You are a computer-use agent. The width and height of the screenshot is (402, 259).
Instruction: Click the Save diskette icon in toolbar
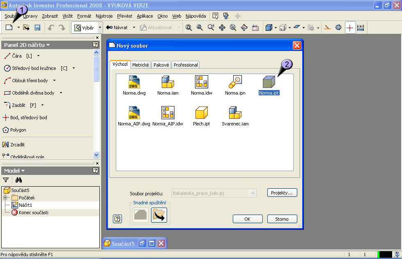point(37,28)
